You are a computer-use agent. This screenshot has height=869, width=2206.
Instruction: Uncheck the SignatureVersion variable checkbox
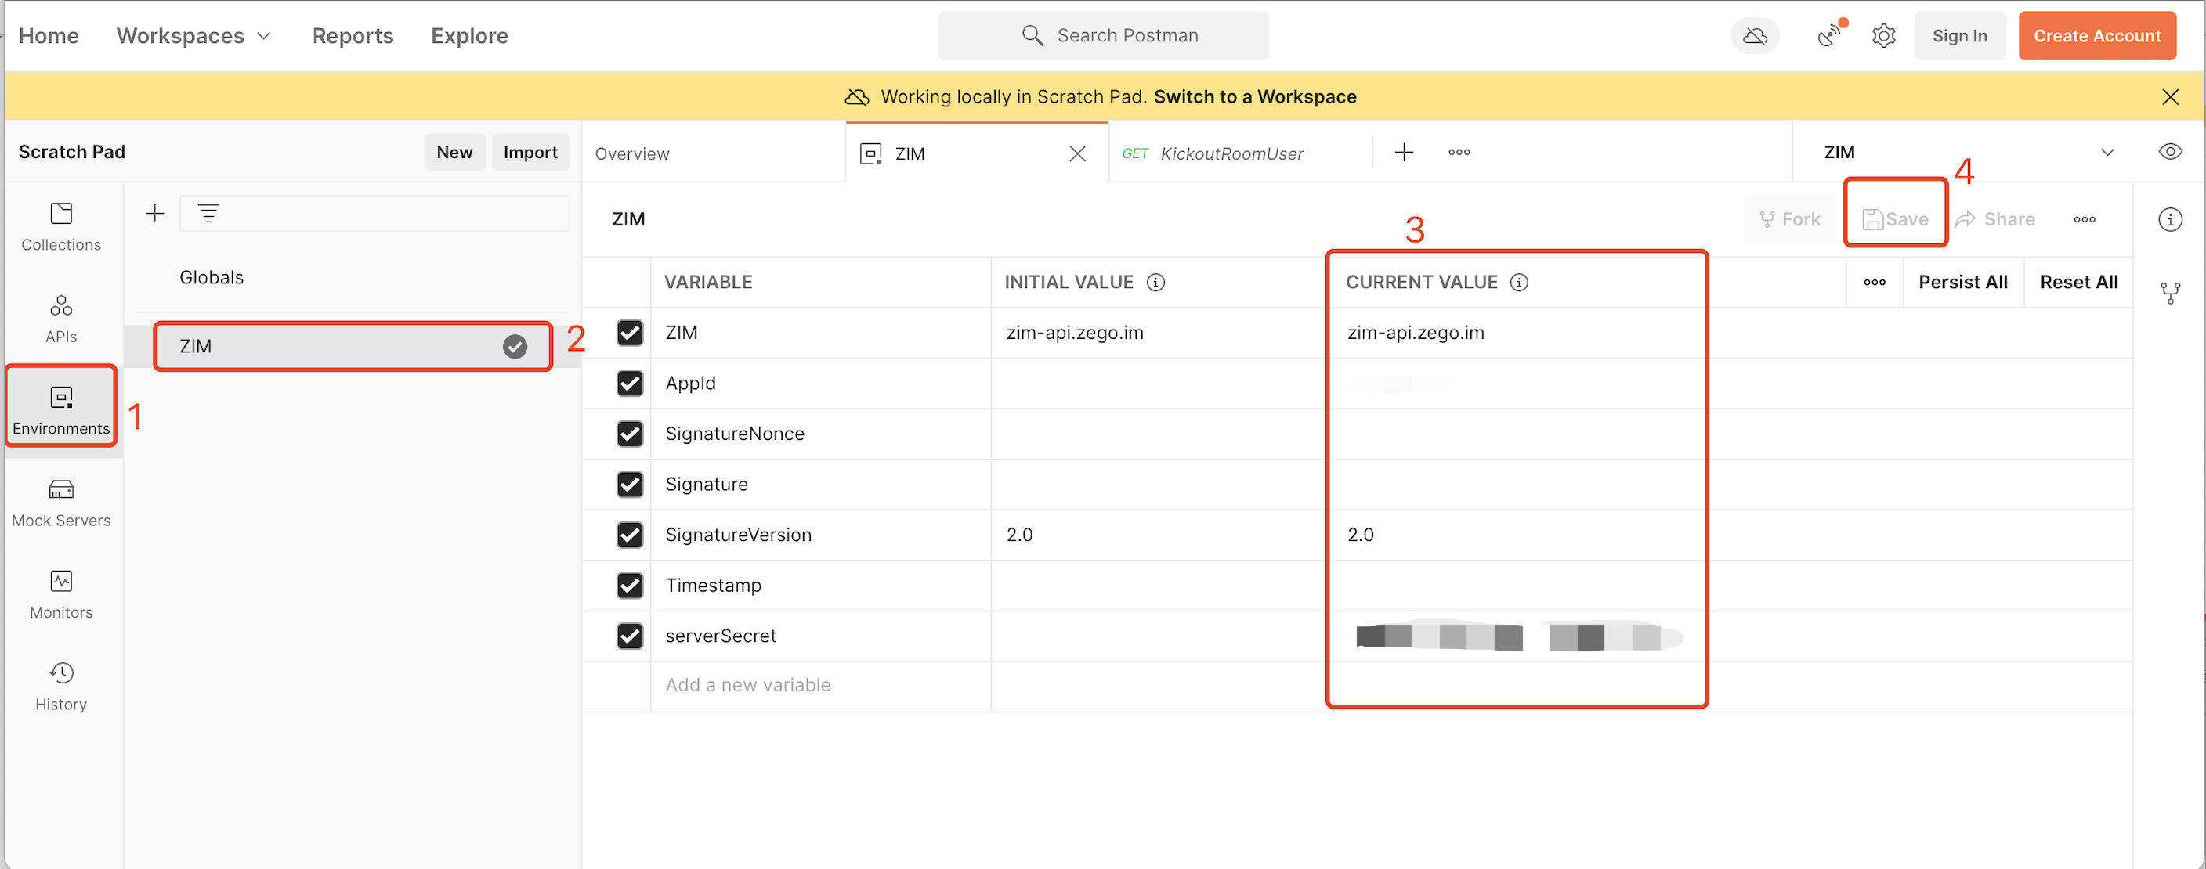coord(629,534)
